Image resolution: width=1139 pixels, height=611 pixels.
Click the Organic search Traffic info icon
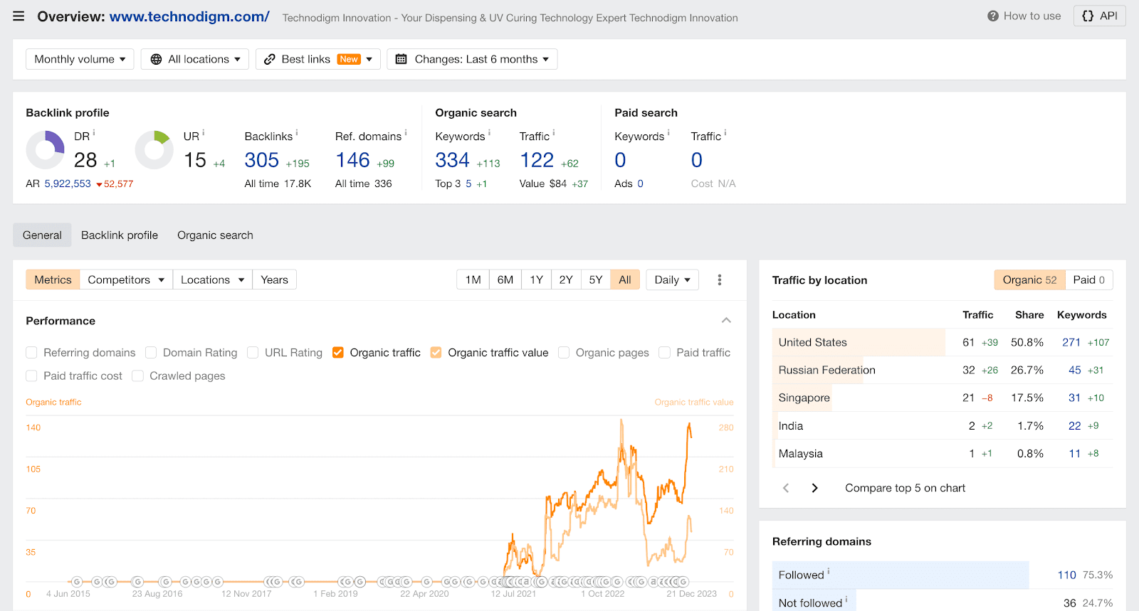554,133
